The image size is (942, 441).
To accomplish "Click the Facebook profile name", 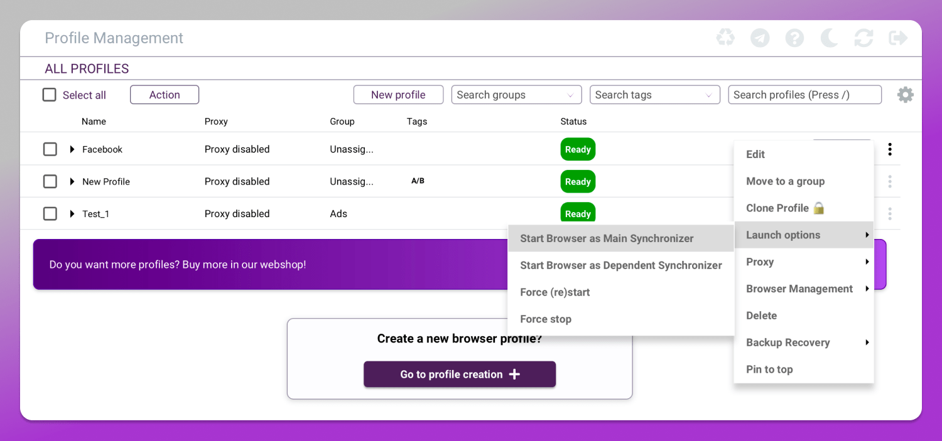I will tap(102, 149).
